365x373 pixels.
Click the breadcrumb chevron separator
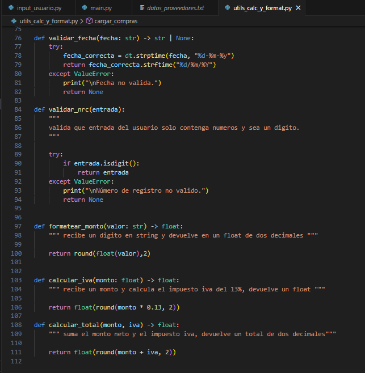point(82,21)
